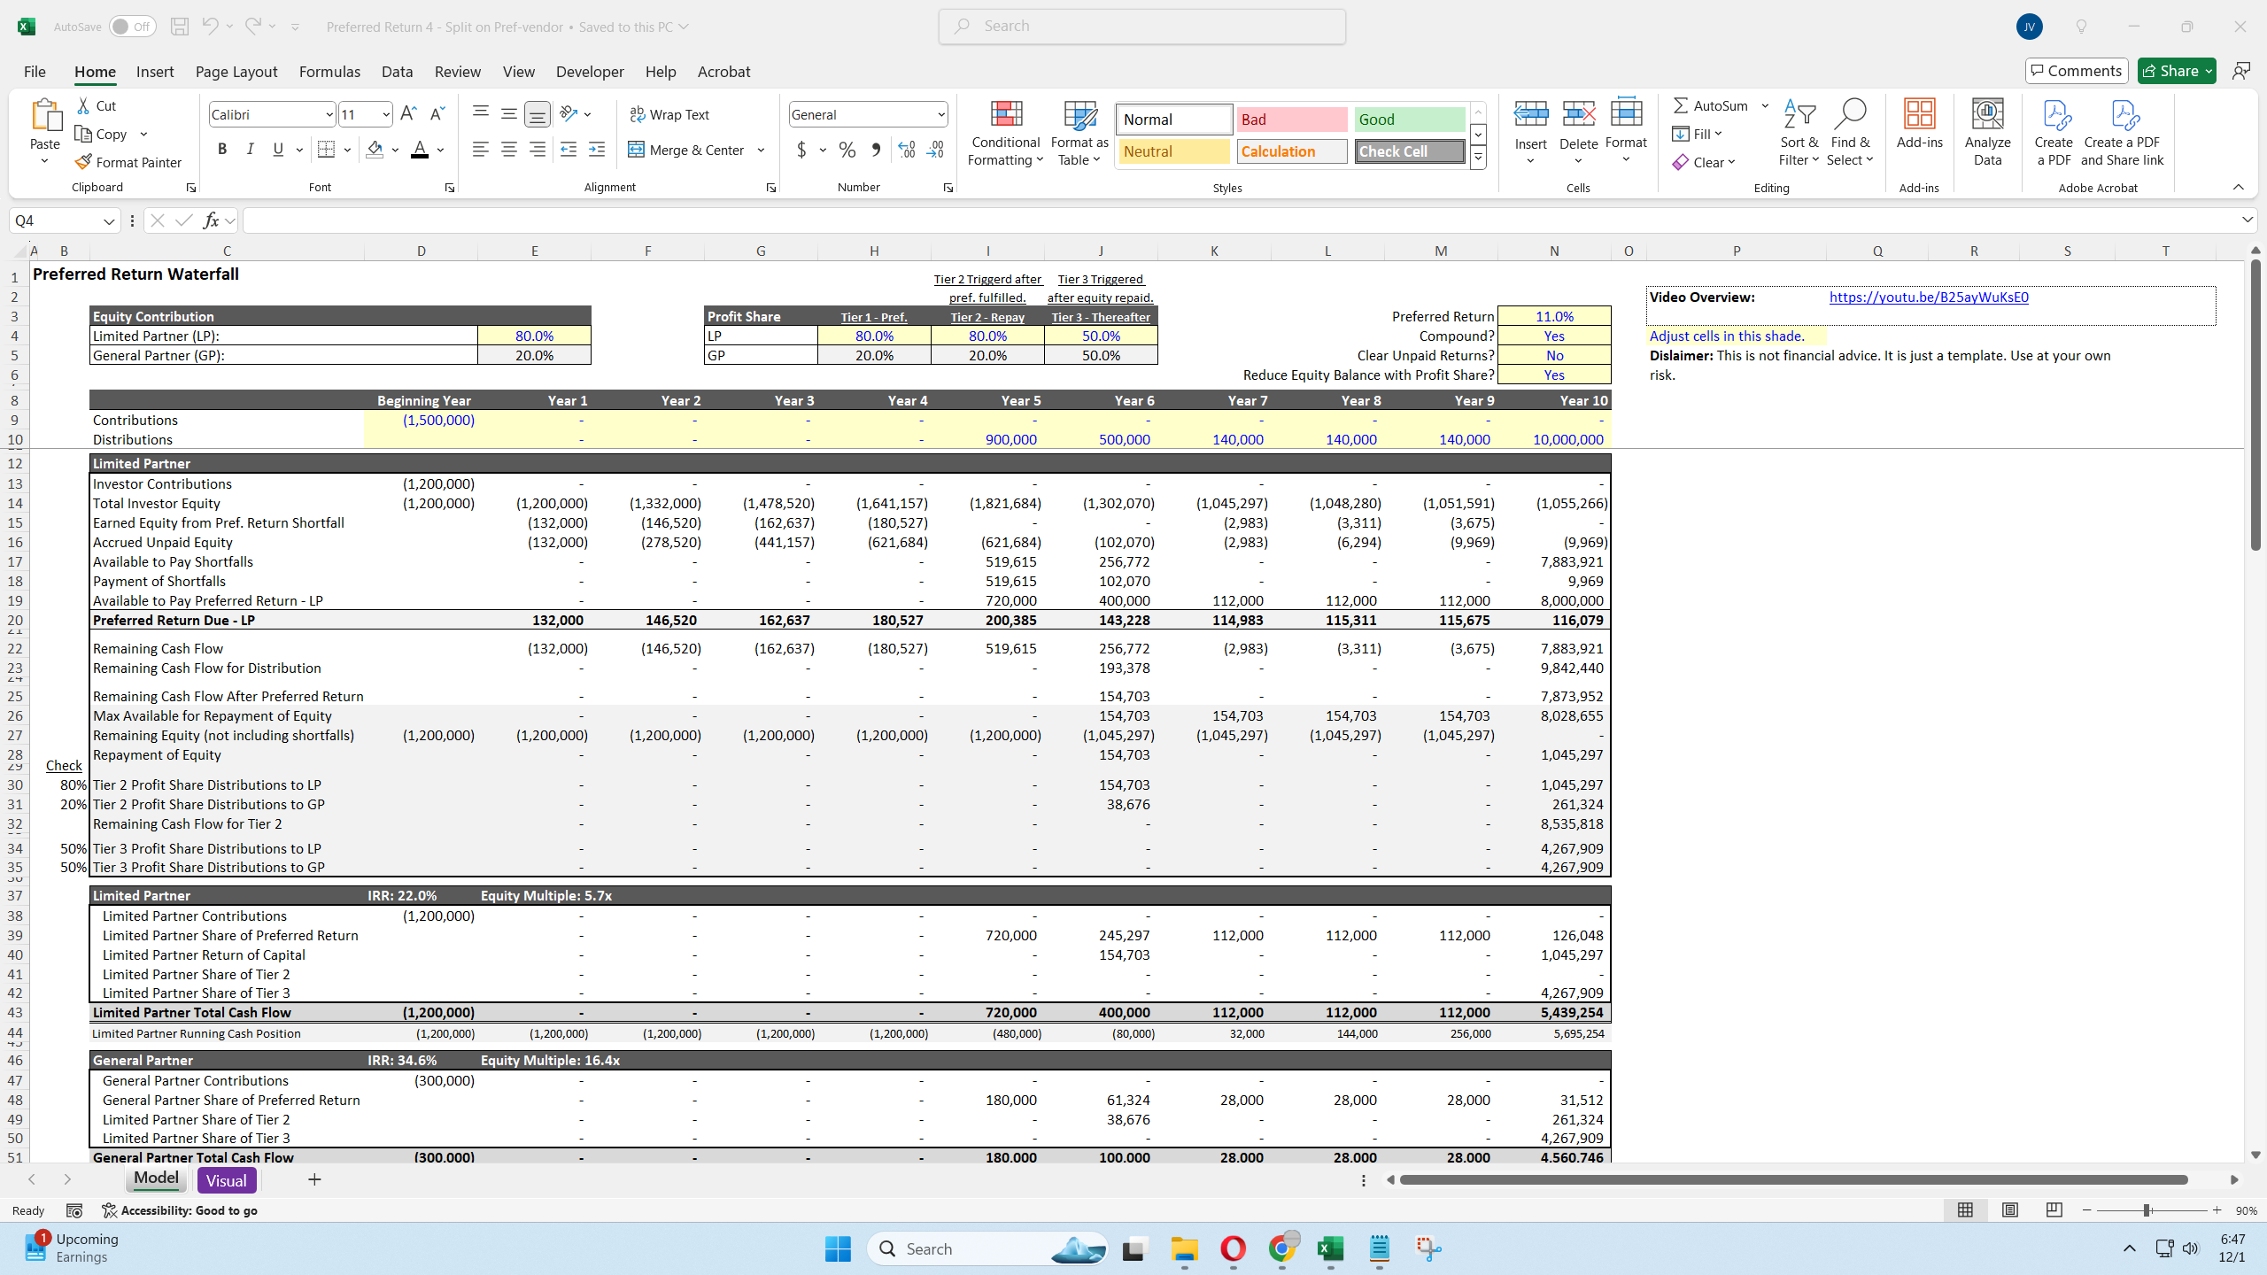Click the Borders icon
The image size is (2267, 1275).
[x=326, y=150]
